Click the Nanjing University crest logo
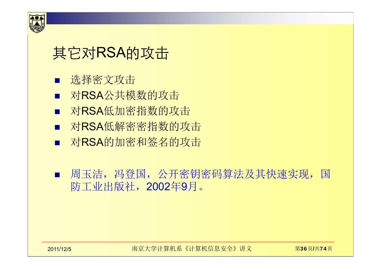 click(37, 23)
